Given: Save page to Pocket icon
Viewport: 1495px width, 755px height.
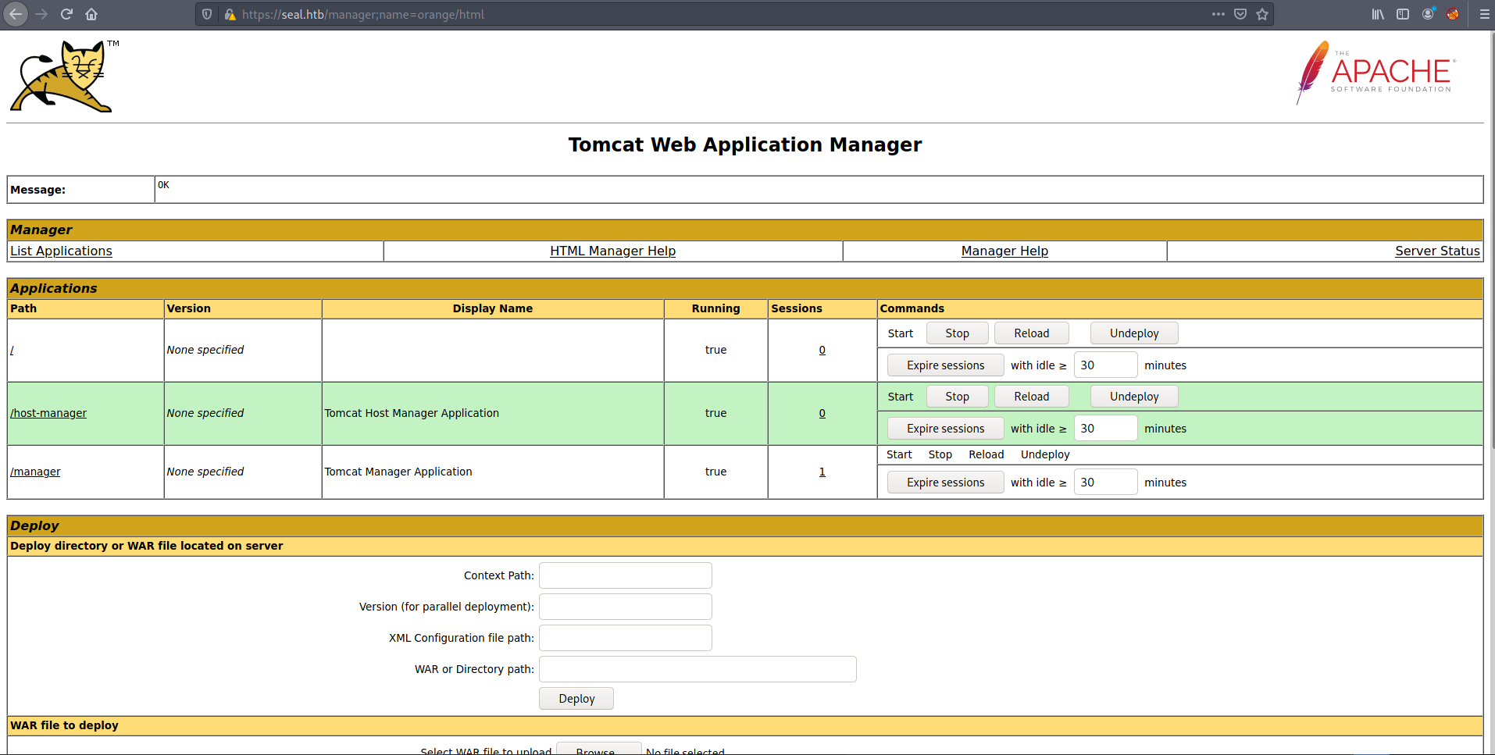Looking at the screenshot, I should pyautogui.click(x=1240, y=14).
